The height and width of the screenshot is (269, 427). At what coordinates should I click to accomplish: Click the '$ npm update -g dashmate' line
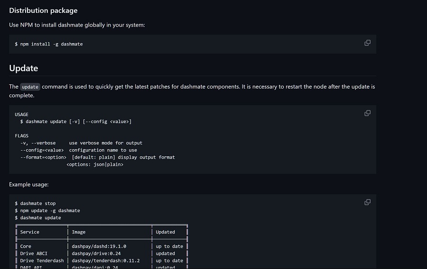pyautogui.click(x=47, y=211)
